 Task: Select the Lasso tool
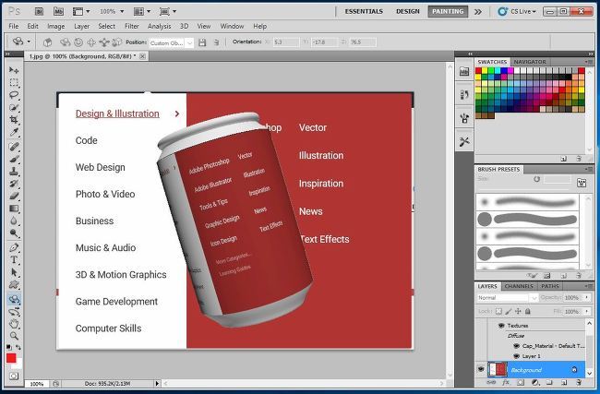(x=14, y=95)
